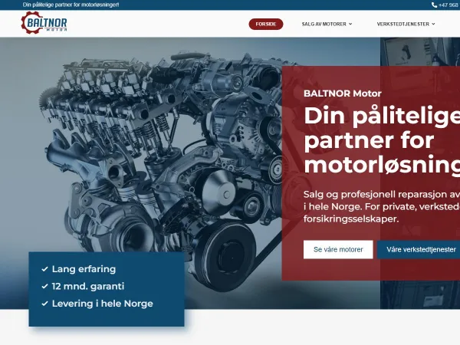The height and width of the screenshot is (345, 460).
Task: Click the phone icon in top bar
Action: 434,5
